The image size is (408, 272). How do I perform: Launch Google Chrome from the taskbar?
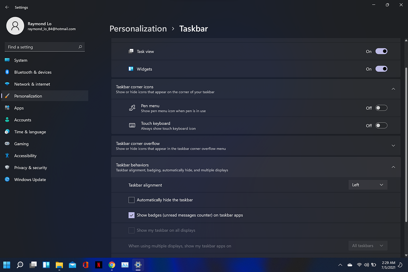[x=112, y=265]
